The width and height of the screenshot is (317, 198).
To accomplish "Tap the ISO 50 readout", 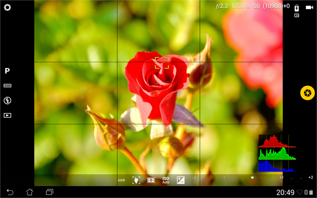I will [253, 6].
